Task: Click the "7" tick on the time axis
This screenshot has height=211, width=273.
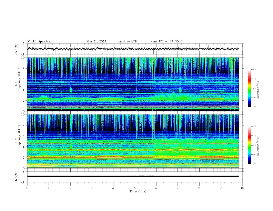Action: click(x=178, y=188)
